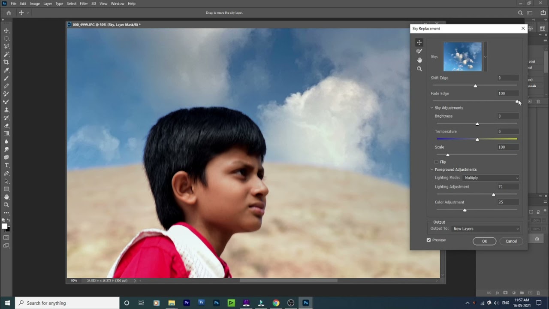
Task: Open the Windows Start button
Action: pyautogui.click(x=7, y=303)
